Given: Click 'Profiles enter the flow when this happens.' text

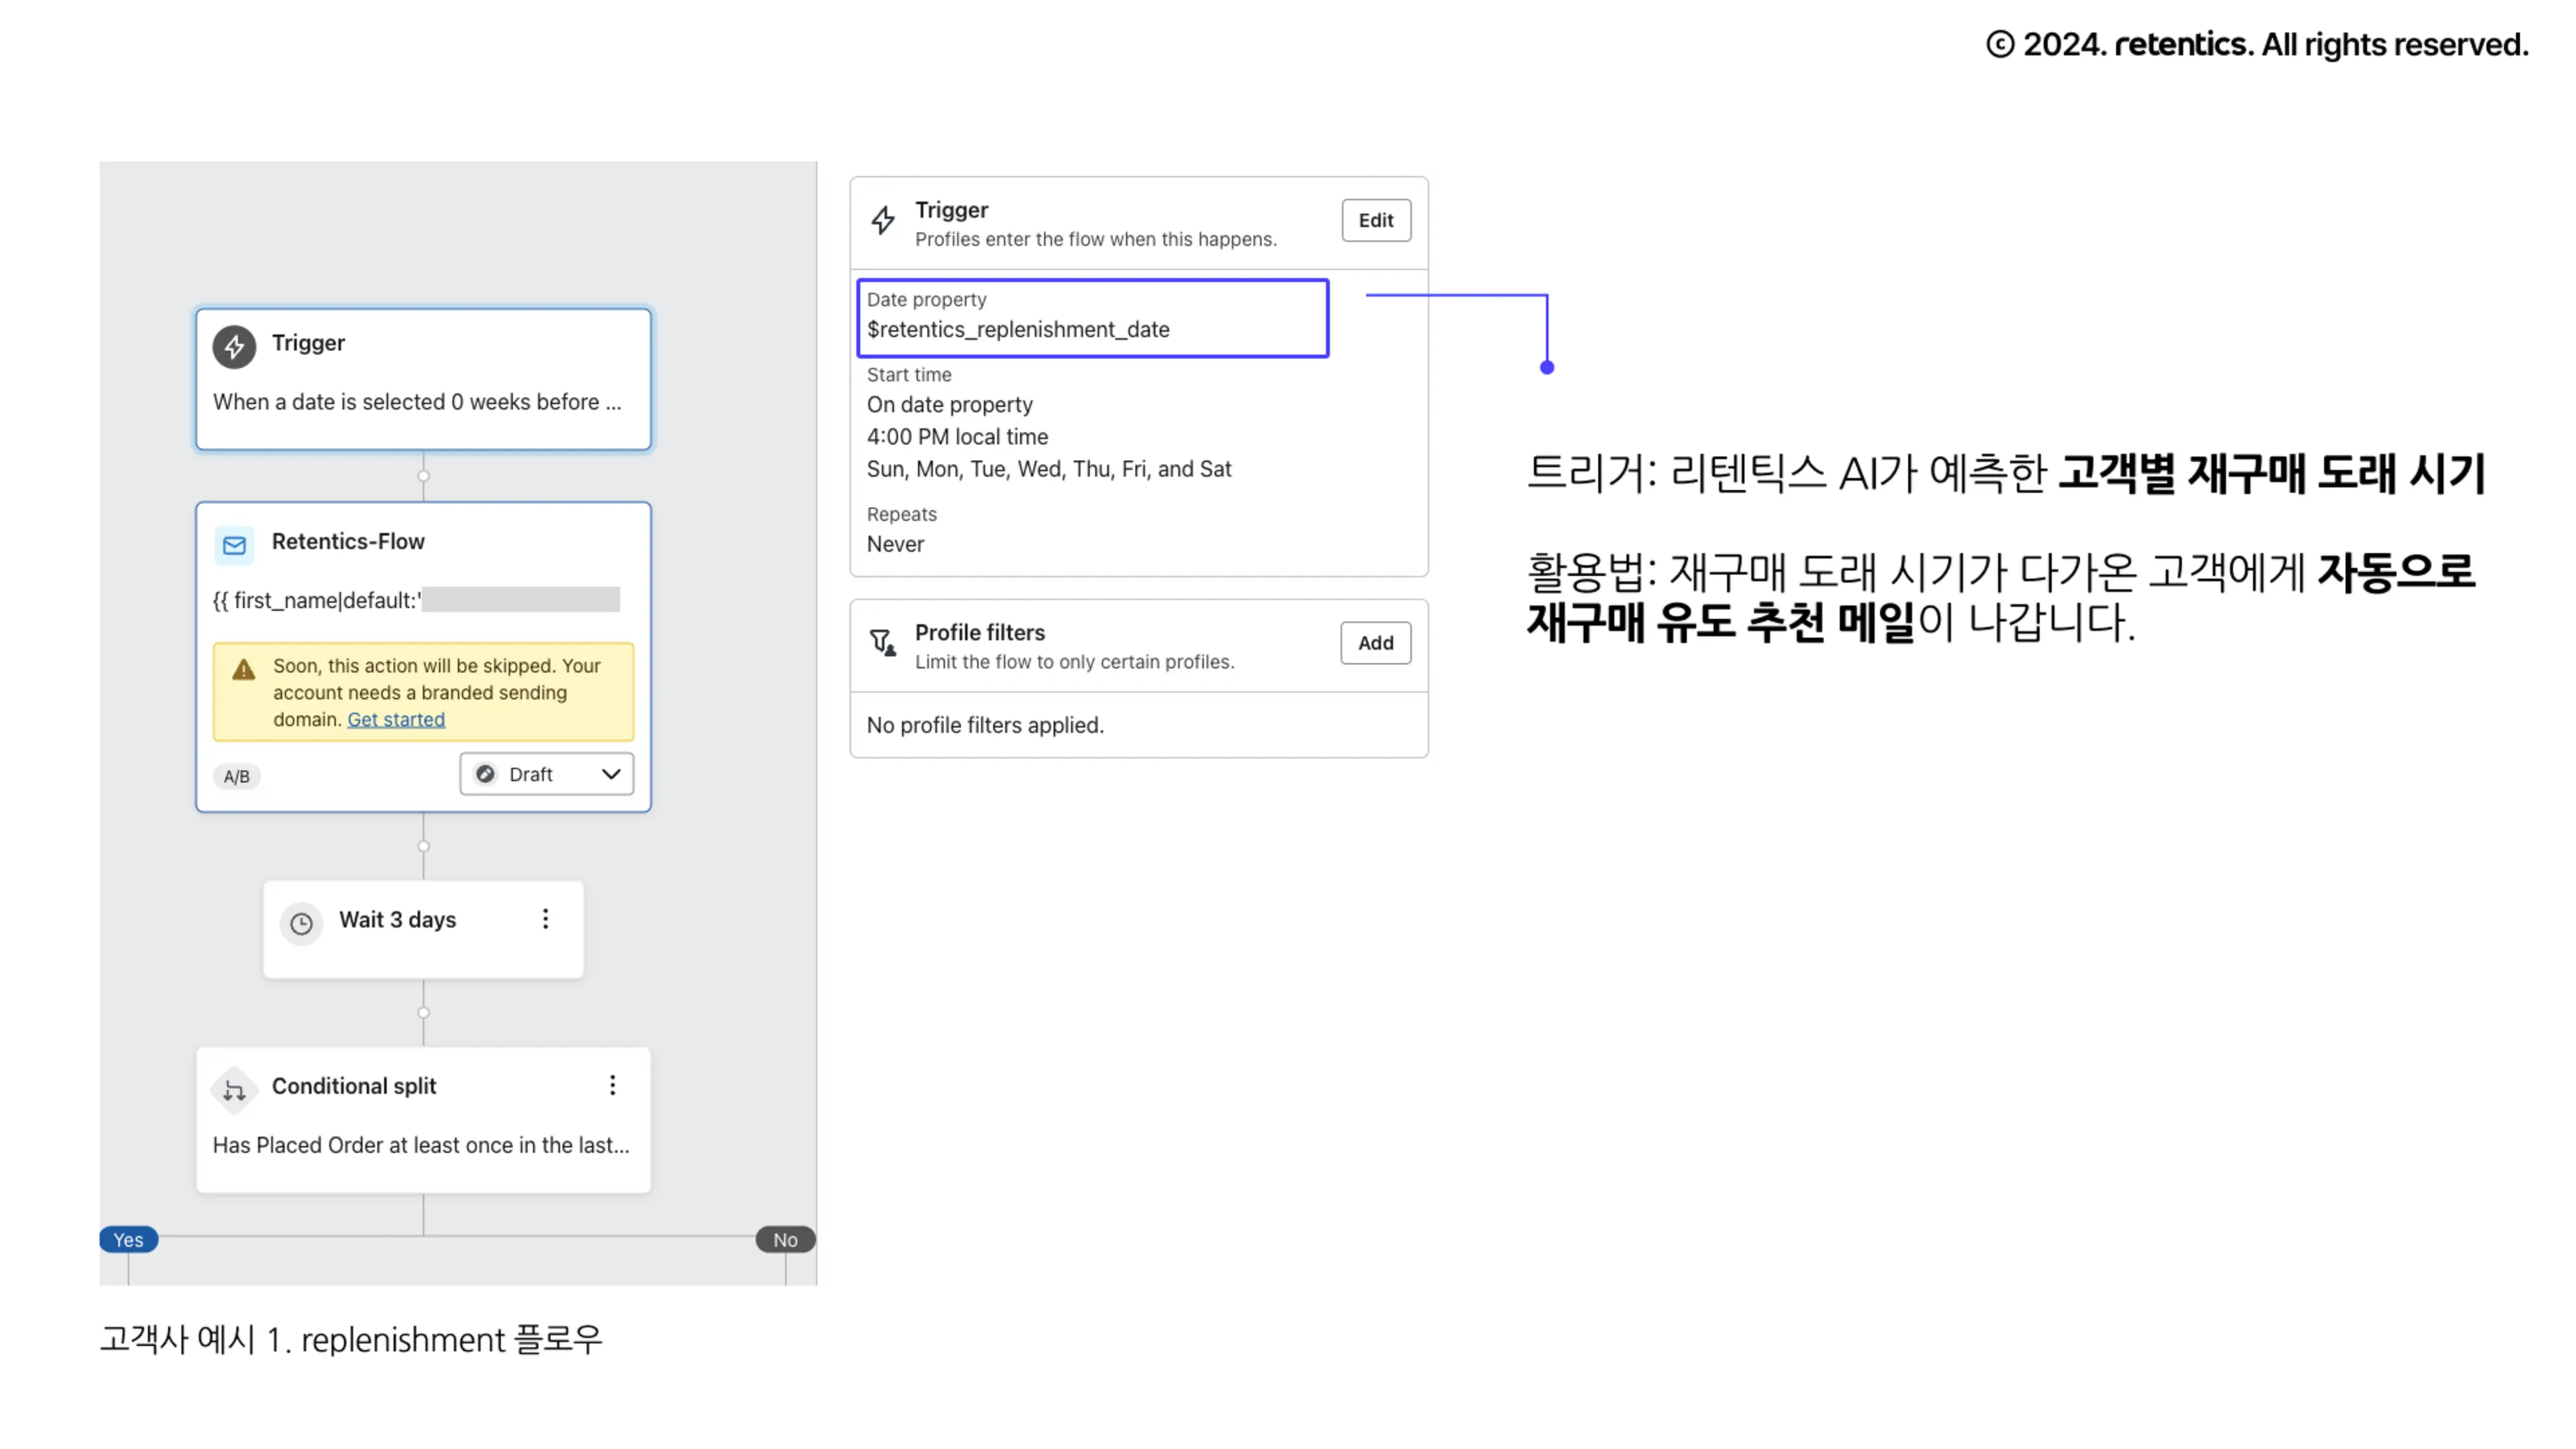Looking at the screenshot, I should (x=1096, y=239).
